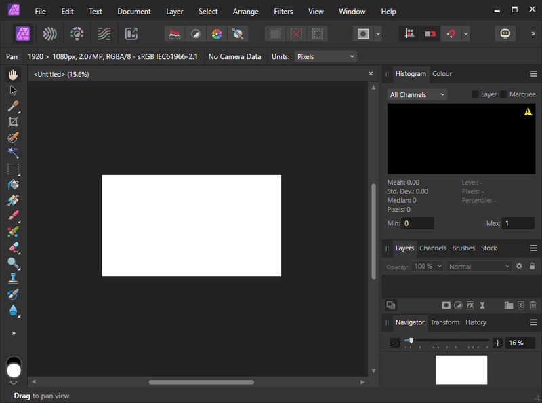Image resolution: width=542 pixels, height=403 pixels.
Task: Toggle the layer lock icon
Action: tap(532, 267)
